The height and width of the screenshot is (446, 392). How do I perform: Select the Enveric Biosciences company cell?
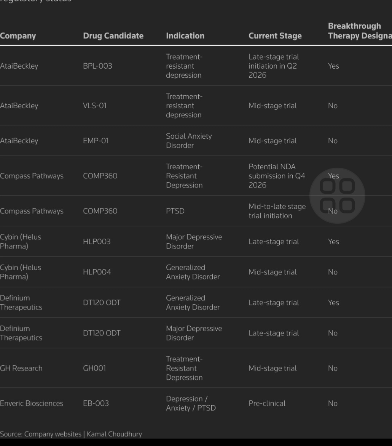32,403
